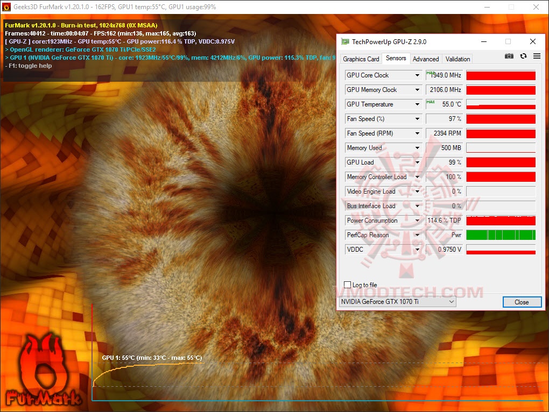Click the 55.0 °C temperature value
549x412 pixels.
coord(444,104)
